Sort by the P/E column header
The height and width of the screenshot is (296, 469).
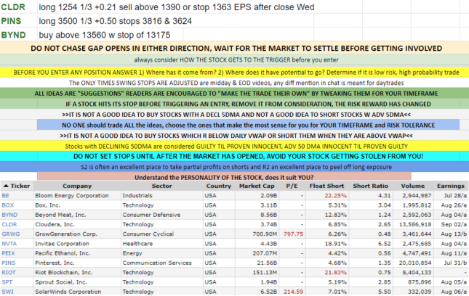coord(292,186)
